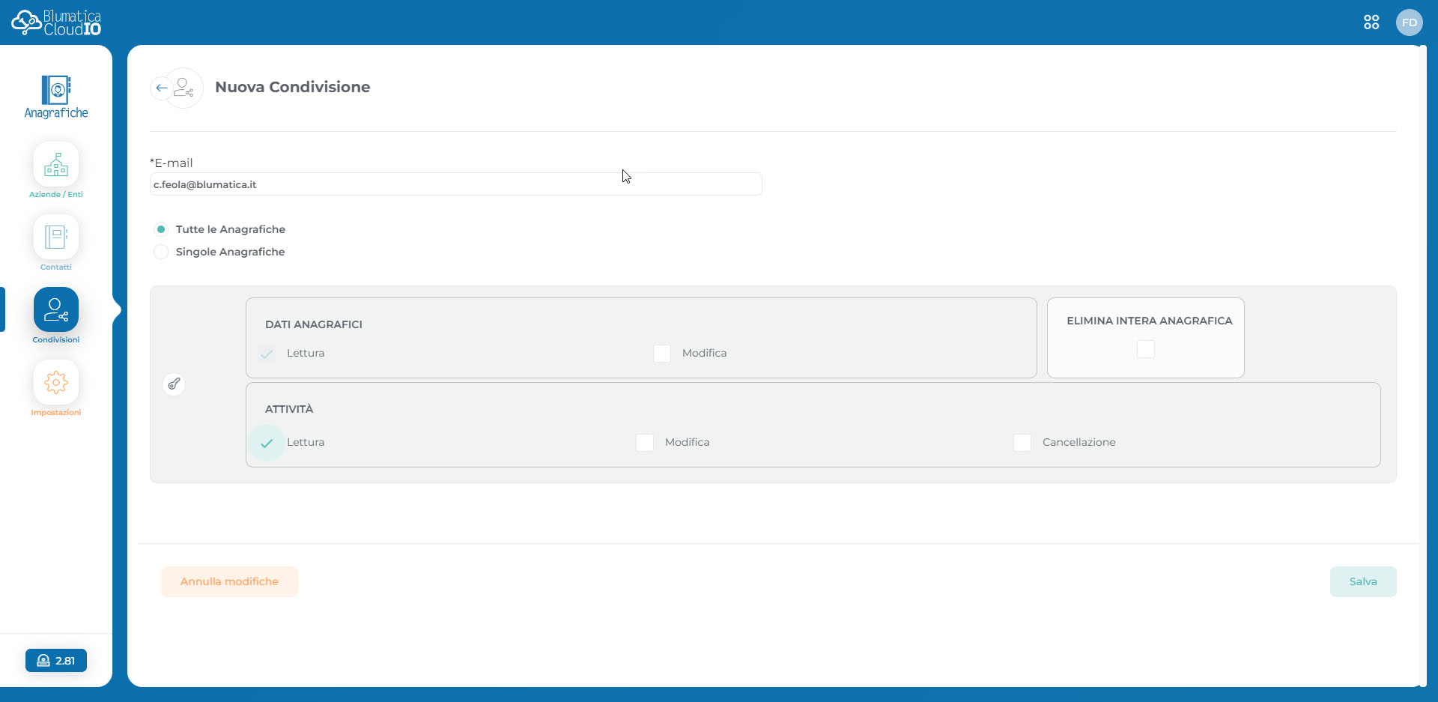Viewport: 1438px width, 702px height.
Task: Select the Singole Anagrafiche radio option
Action: [x=161, y=252]
